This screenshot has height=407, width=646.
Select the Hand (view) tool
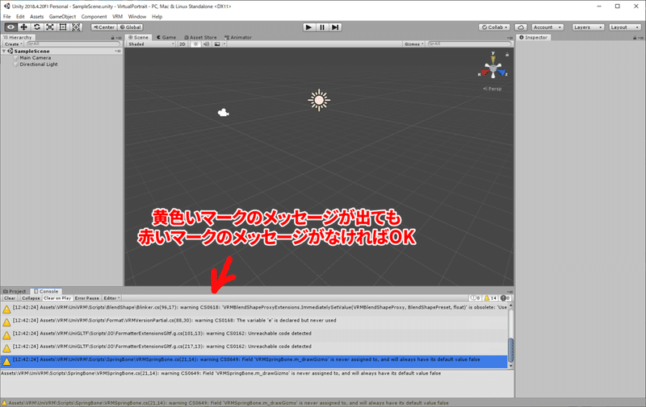[x=10, y=27]
